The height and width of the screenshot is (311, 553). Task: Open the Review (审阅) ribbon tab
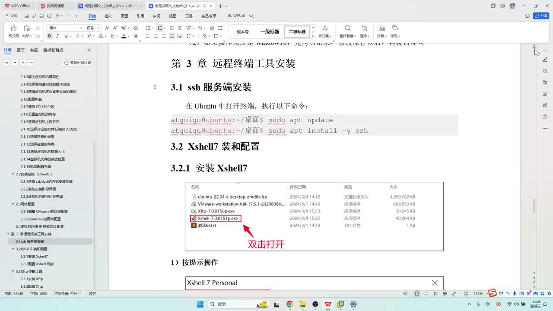(156, 16)
